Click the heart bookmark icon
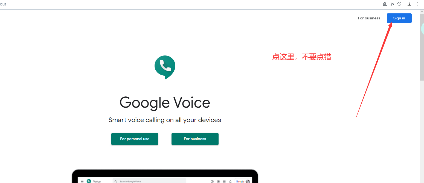 pos(399,4)
